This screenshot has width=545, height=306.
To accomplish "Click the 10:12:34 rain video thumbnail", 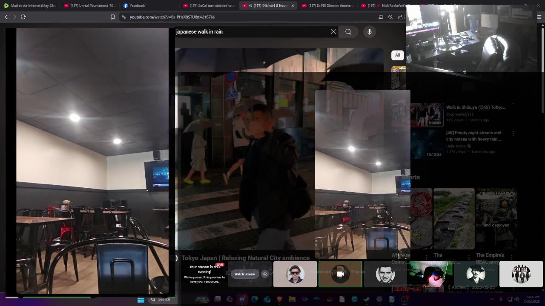I will (x=427, y=144).
